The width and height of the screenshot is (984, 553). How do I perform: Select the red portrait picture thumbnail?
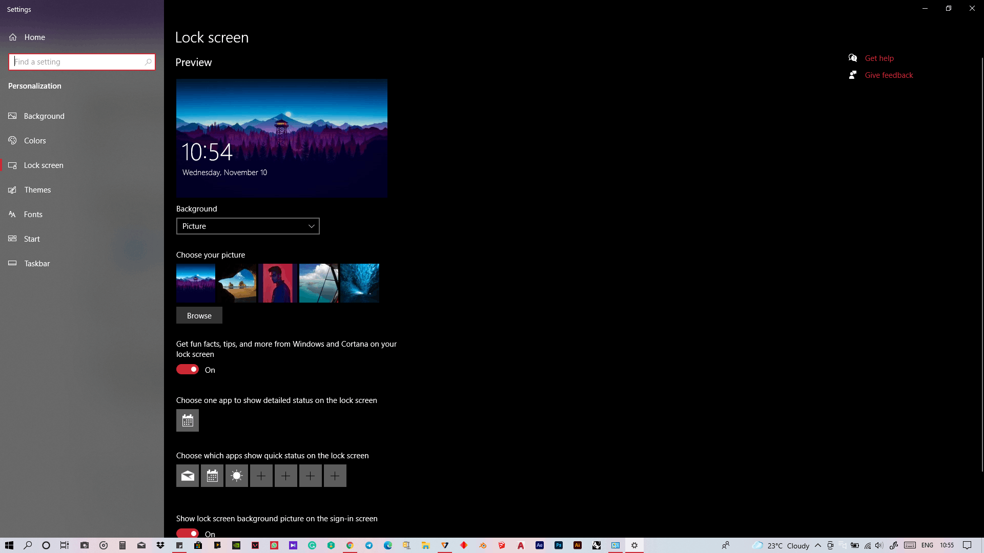pos(278,283)
